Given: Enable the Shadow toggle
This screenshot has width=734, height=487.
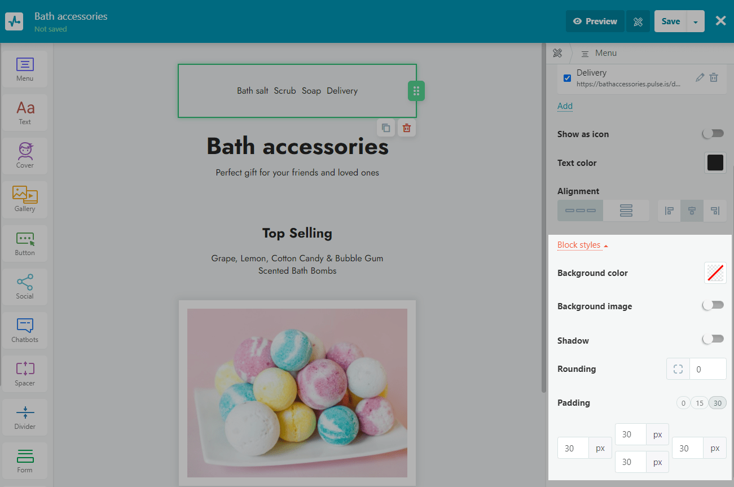Looking at the screenshot, I should (x=713, y=339).
